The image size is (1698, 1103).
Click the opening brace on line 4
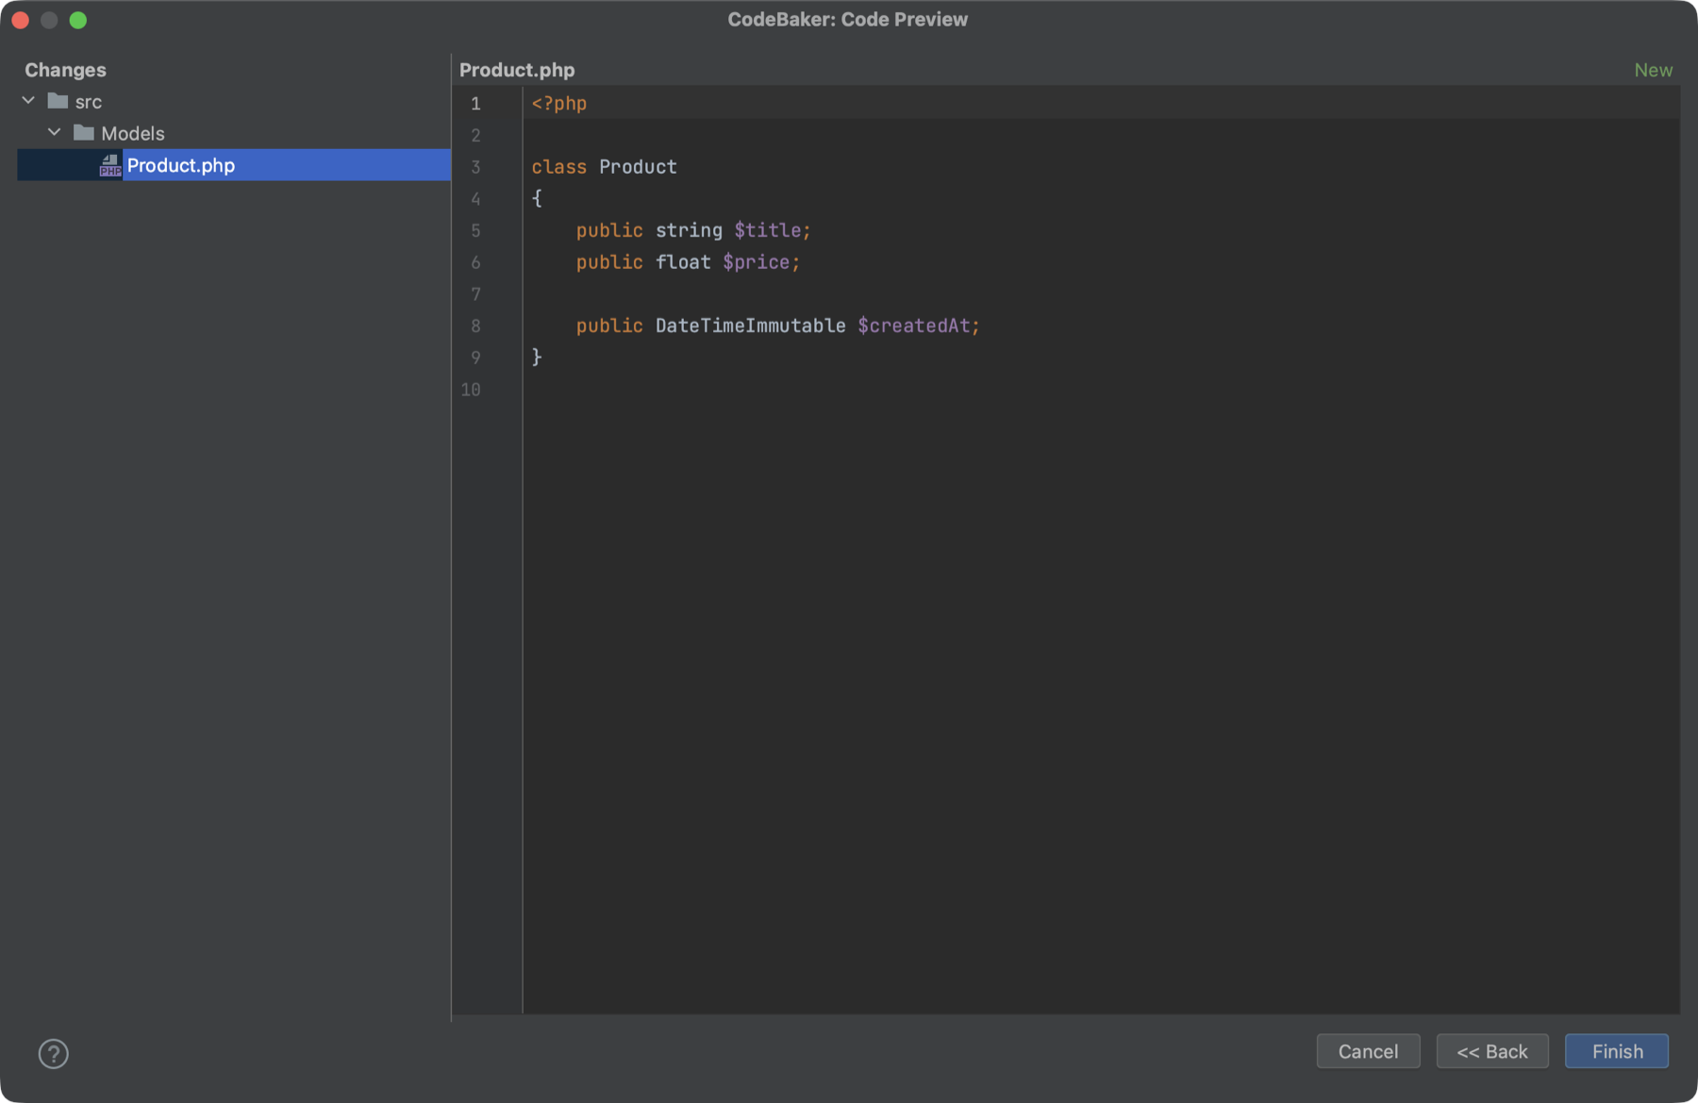537,199
